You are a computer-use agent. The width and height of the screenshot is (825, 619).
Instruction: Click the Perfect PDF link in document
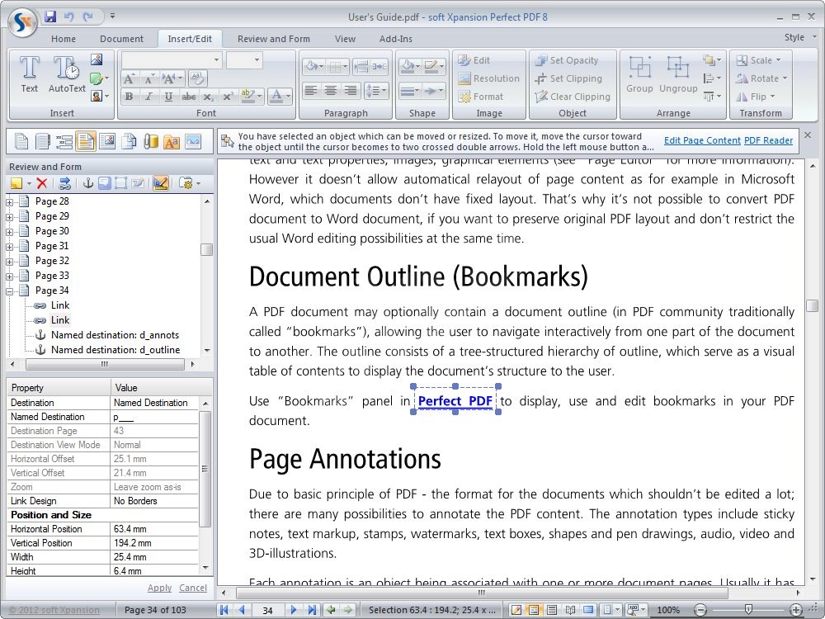click(x=455, y=401)
